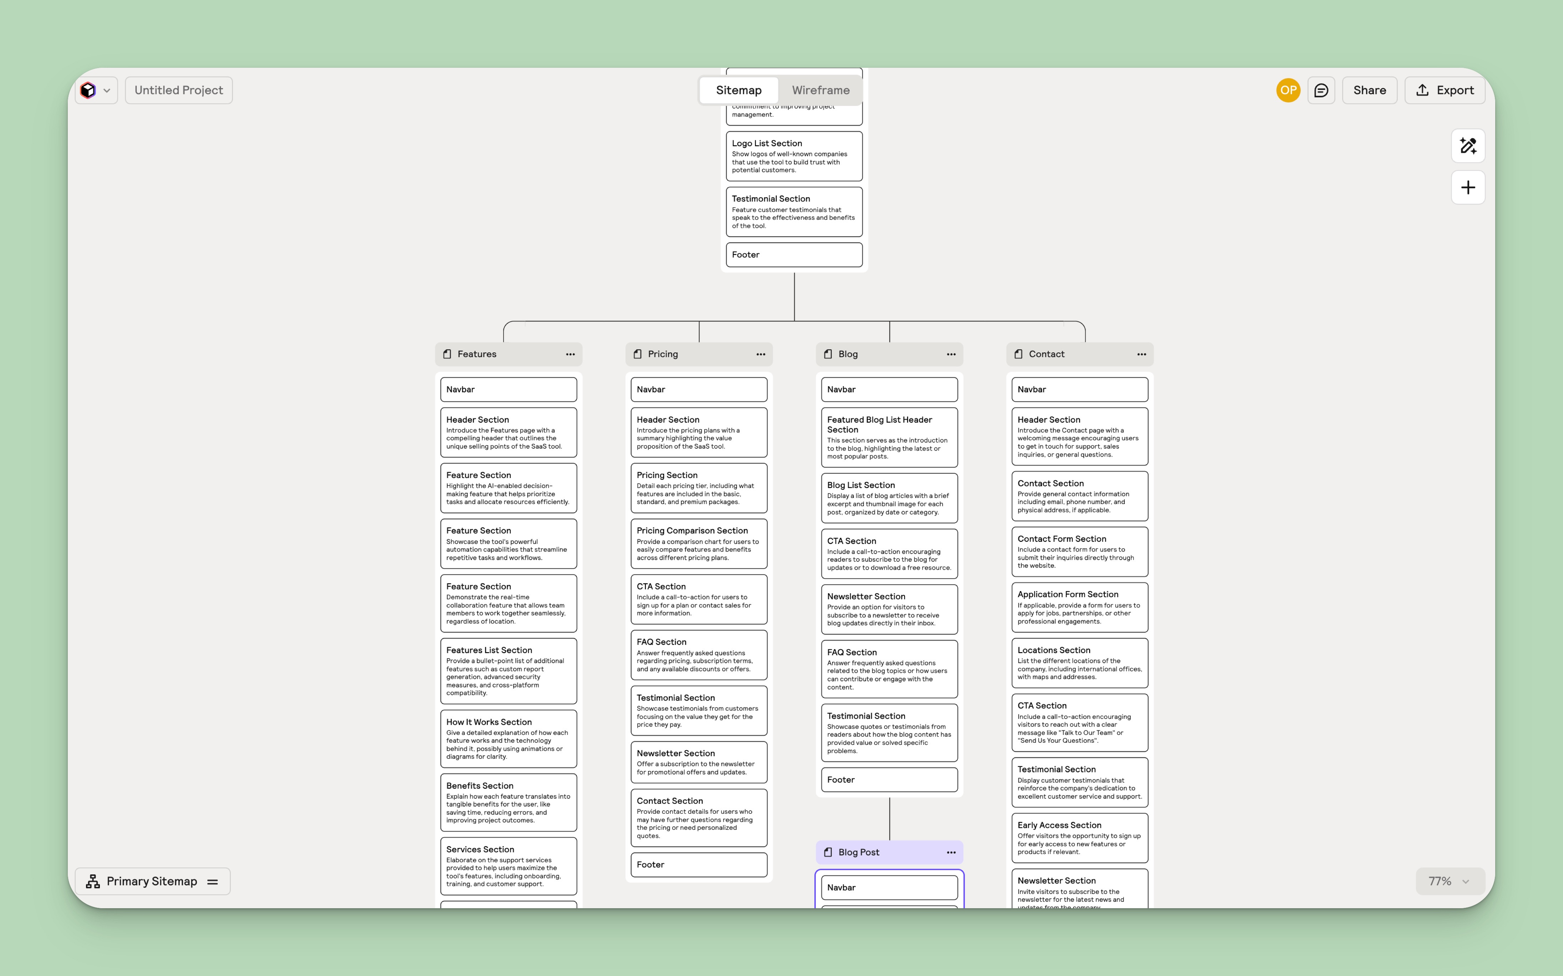Image resolution: width=1563 pixels, height=976 pixels.
Task: Open the Features page three-dot menu
Action: tap(570, 354)
